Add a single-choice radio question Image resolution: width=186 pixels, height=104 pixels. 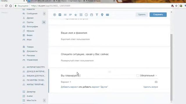55,15
